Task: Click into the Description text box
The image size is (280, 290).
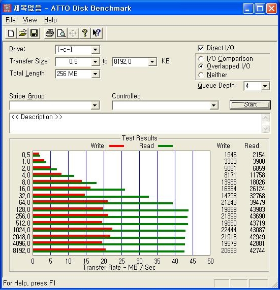Action: pos(135,123)
